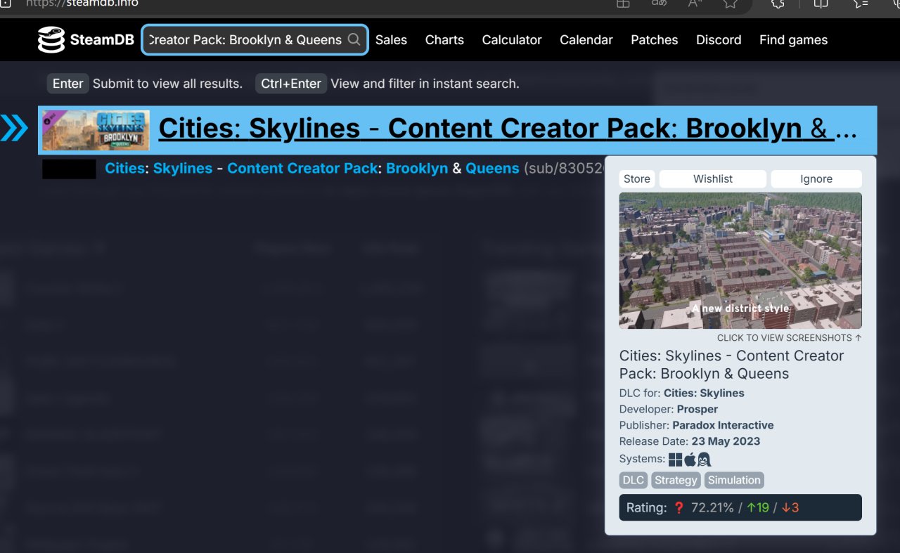Click the Windows system icon
The height and width of the screenshot is (553, 900).
[676, 460]
